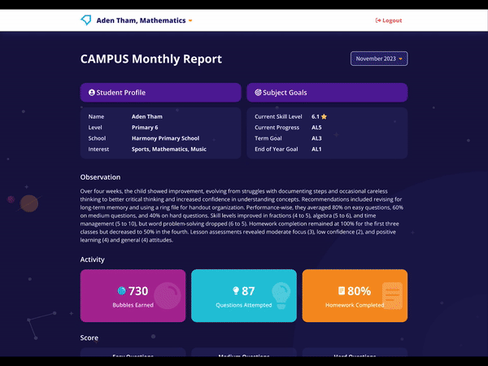Click the lightbulb icon next to 87
This screenshot has width=488, height=366.
[236, 290]
